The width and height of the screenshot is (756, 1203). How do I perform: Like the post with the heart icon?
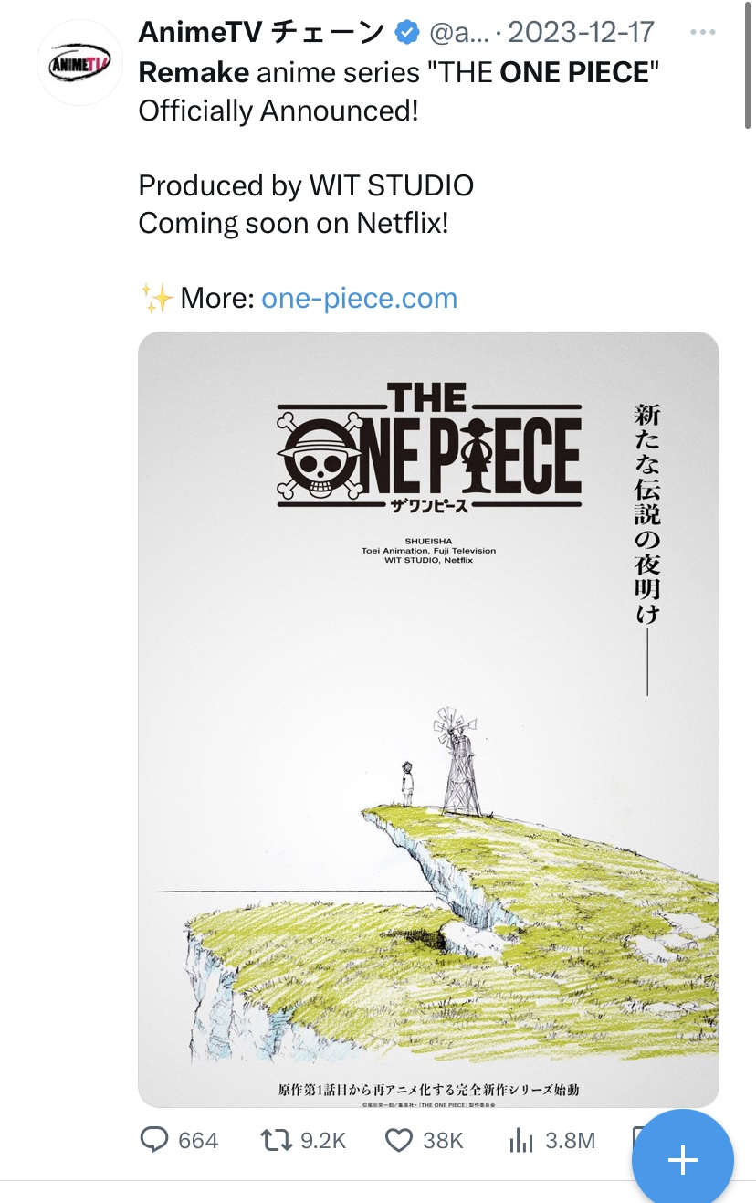click(x=398, y=1139)
